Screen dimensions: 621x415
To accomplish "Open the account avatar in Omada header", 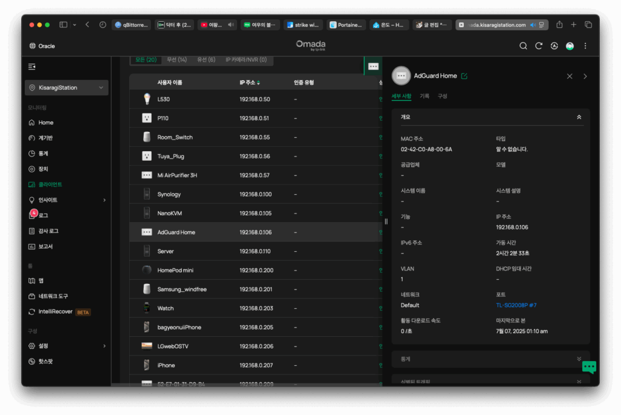I will (569, 46).
